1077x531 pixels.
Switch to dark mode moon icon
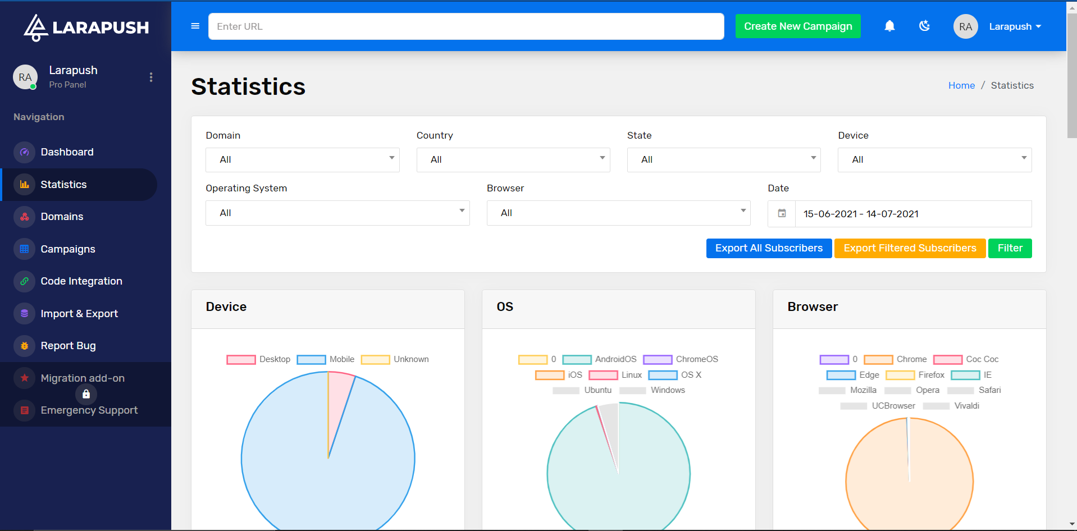924,26
